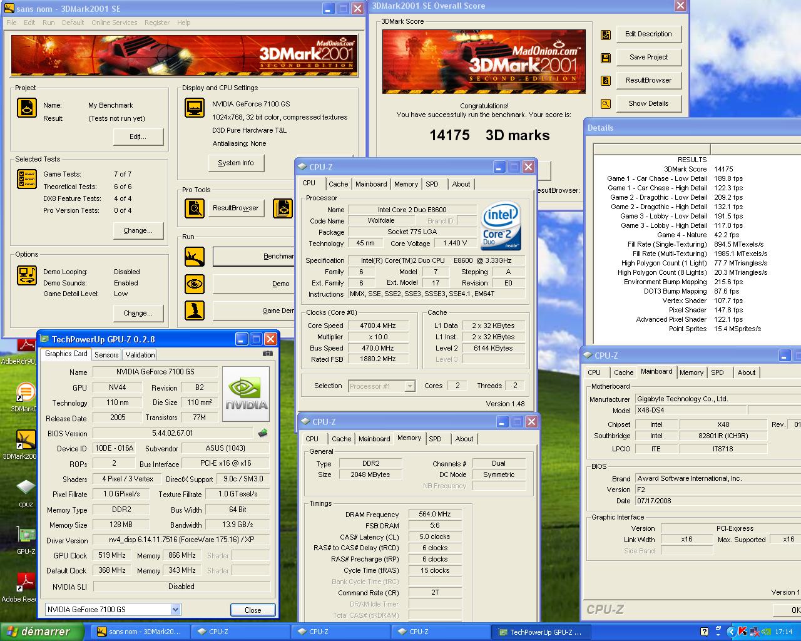Click the ResultBrowser magnifier icon in Pro Tools
This screenshot has height=641, width=801.
195,208
